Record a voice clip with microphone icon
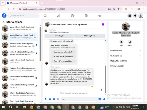The height and width of the screenshot is (110, 147). [x=46, y=99]
